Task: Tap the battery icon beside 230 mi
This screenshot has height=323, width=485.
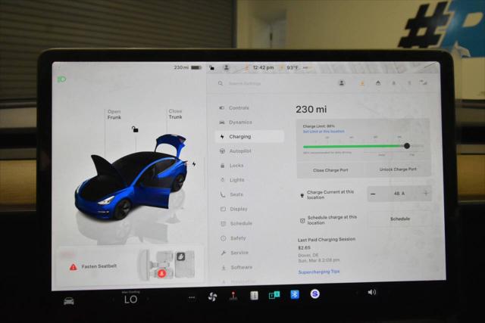Action: pos(196,67)
